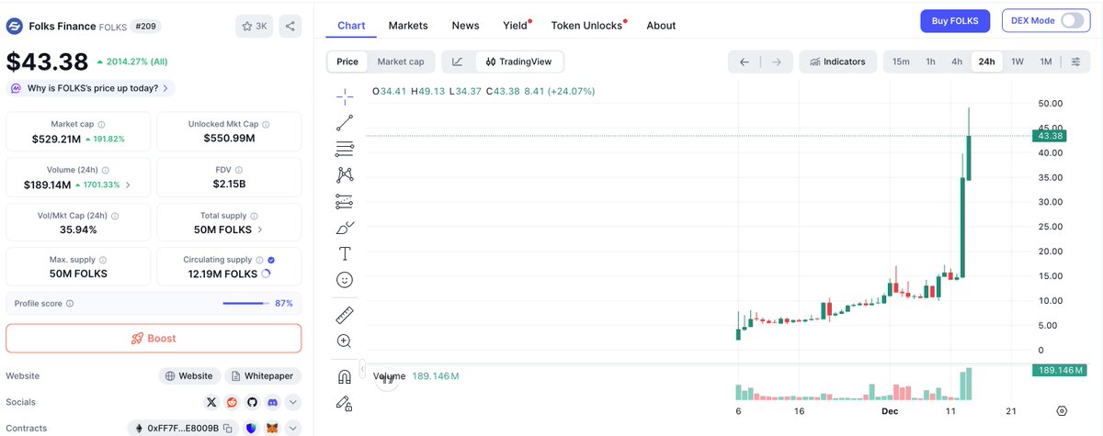Open chart settings gear near the time axis

(1062, 411)
